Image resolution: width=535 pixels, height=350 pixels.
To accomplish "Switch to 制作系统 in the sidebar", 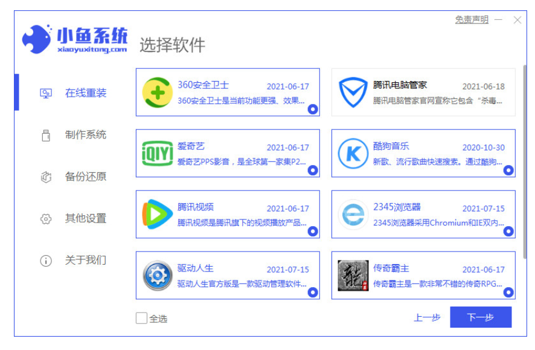I will click(x=85, y=135).
